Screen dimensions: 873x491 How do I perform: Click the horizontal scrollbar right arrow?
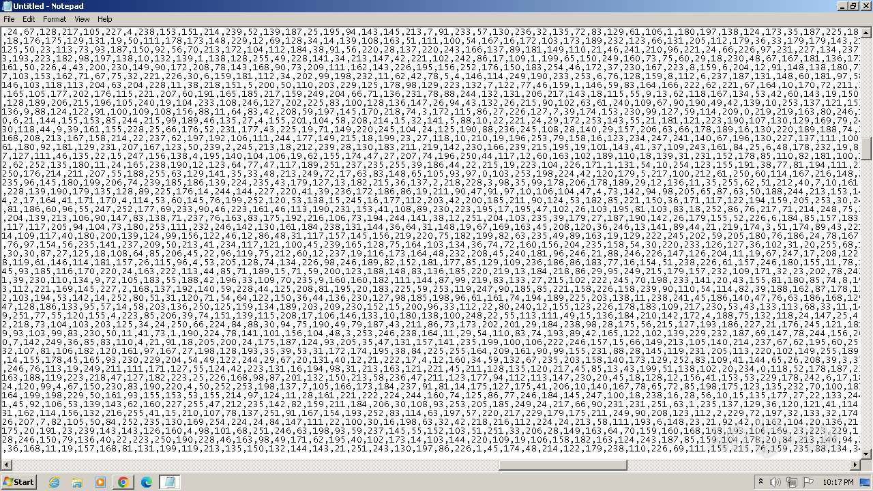[855, 465]
